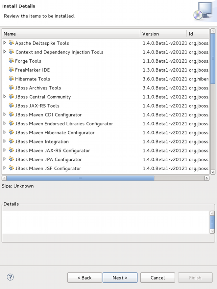Expand JBoss Central Community node
Image resolution: width=217 pixels, height=289 pixels.
pos(5,96)
